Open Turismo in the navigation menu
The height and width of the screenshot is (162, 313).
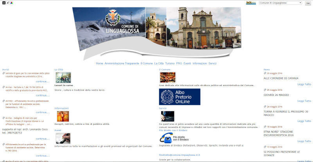pyautogui.click(x=170, y=63)
